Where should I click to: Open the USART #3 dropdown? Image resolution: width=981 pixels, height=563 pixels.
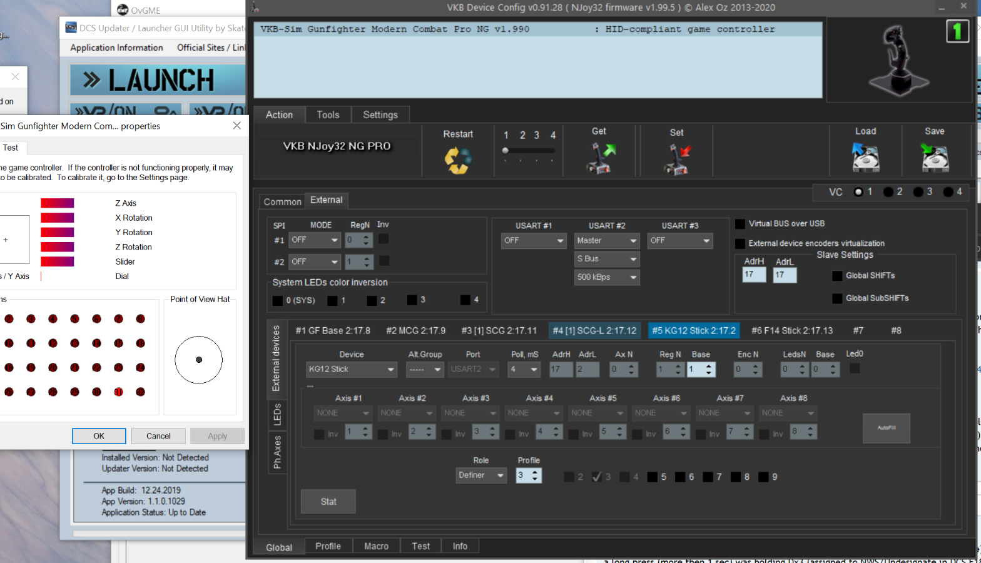tap(680, 241)
